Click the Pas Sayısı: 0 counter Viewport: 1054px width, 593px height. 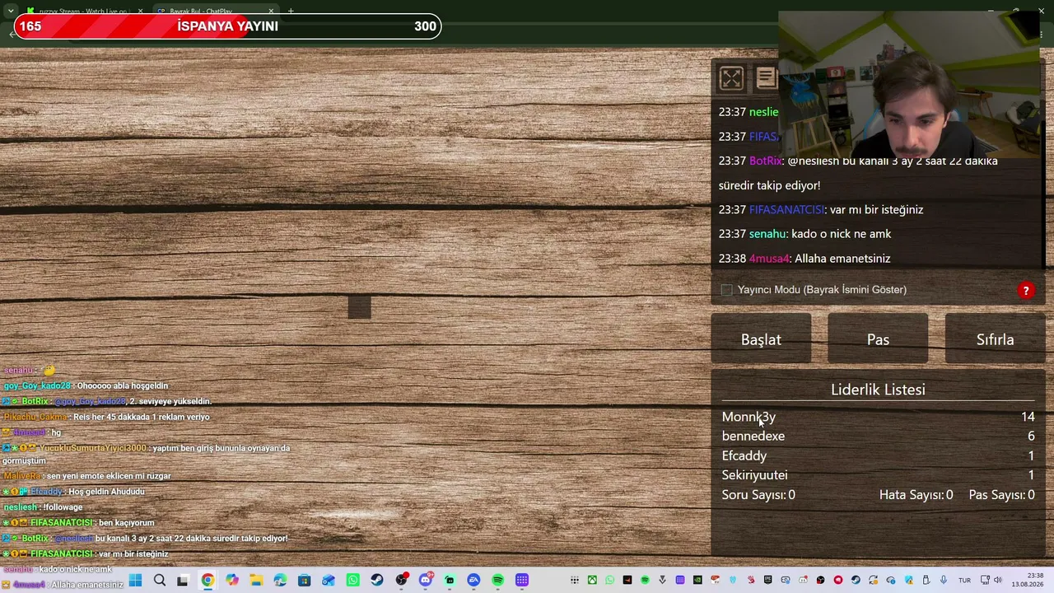(1001, 495)
